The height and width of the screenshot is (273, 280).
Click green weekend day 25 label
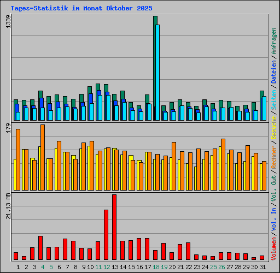[213, 267]
